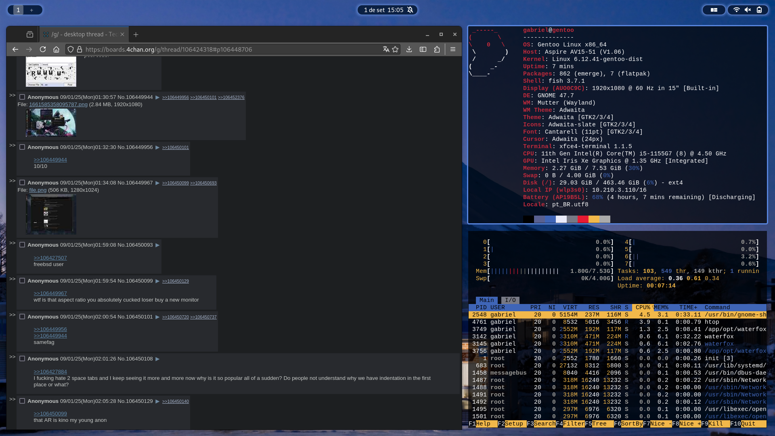Tick checkbox on post No.106450129
Image resolution: width=775 pixels, height=436 pixels.
pos(22,401)
